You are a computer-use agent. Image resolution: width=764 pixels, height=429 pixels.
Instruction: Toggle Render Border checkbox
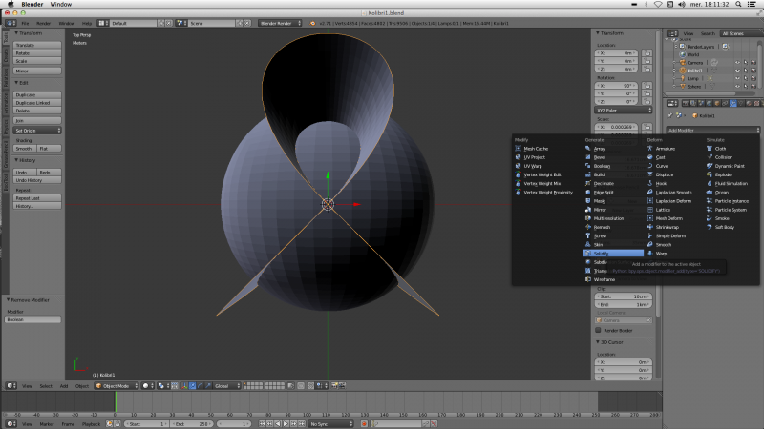[x=598, y=330]
